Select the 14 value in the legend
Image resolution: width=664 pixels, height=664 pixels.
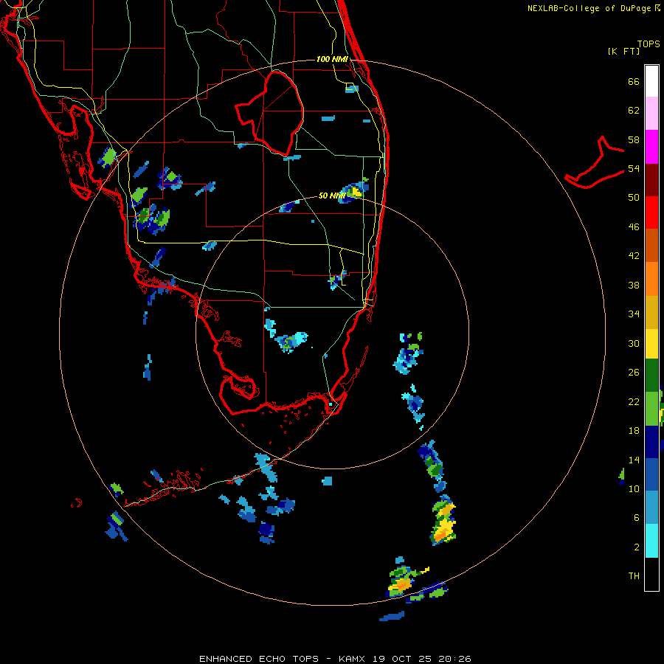point(634,460)
